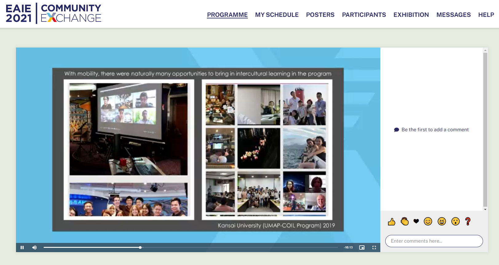Go to My Schedule

tap(277, 15)
